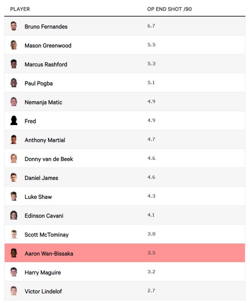This screenshot has height=303, width=250.
Task: Open Donny van de Beek's name link
Action: tap(49, 159)
